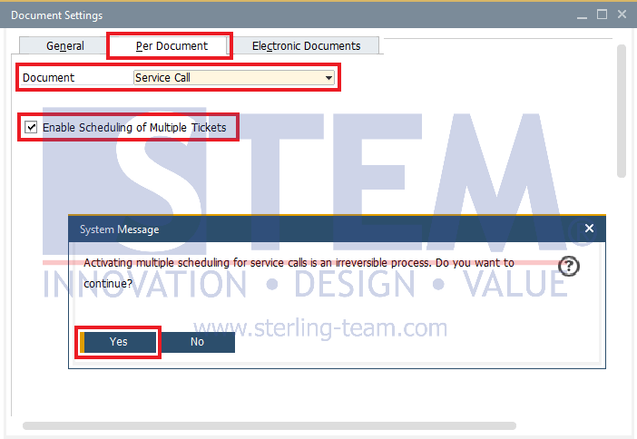Open the Electronic Documents tab
Screen dimensions: 637x439
pos(306,45)
